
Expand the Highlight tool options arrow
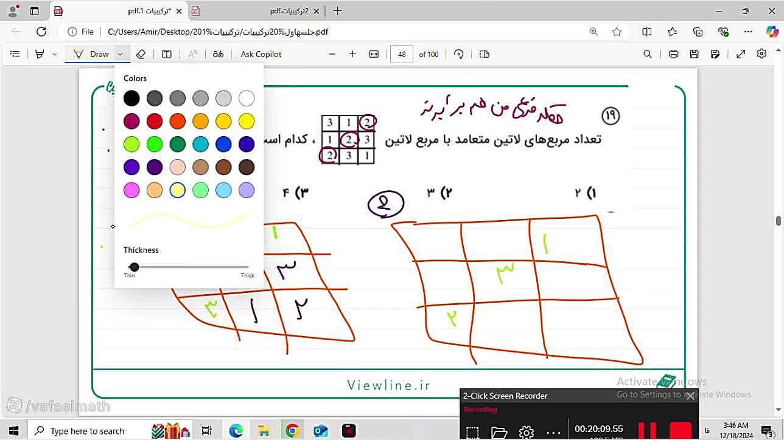point(54,54)
